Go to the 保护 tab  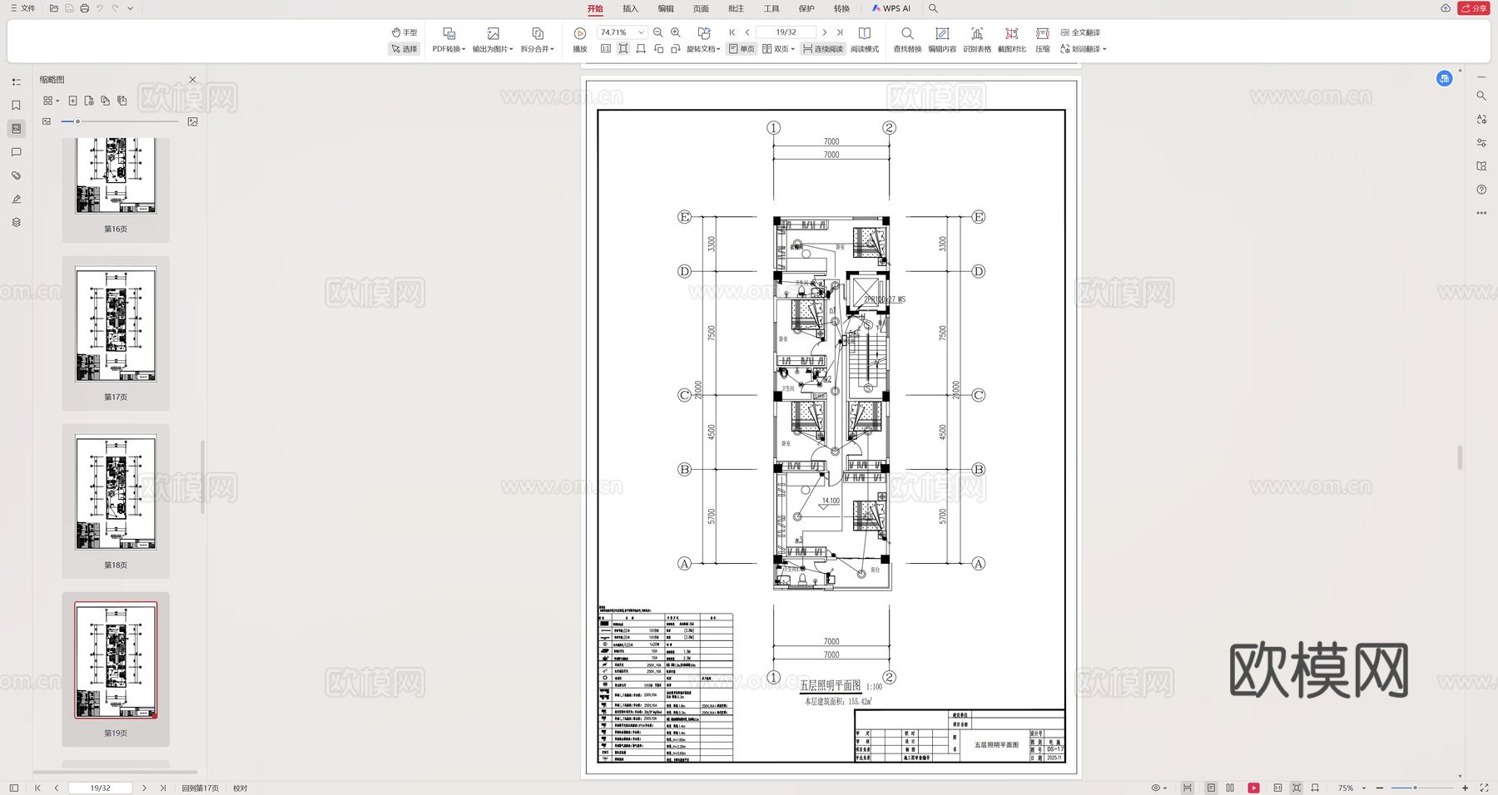[x=806, y=8]
